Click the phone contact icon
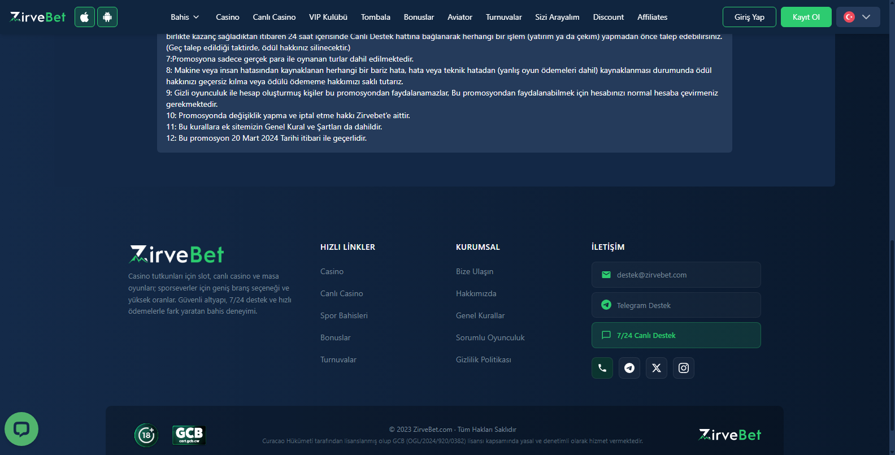The width and height of the screenshot is (895, 455). click(x=602, y=368)
